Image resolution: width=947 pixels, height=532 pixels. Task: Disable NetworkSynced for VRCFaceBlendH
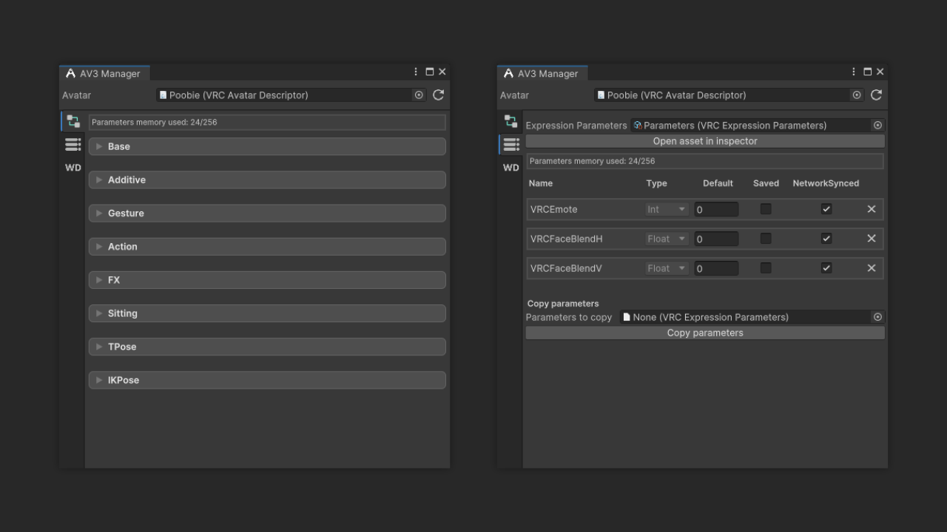pos(826,239)
